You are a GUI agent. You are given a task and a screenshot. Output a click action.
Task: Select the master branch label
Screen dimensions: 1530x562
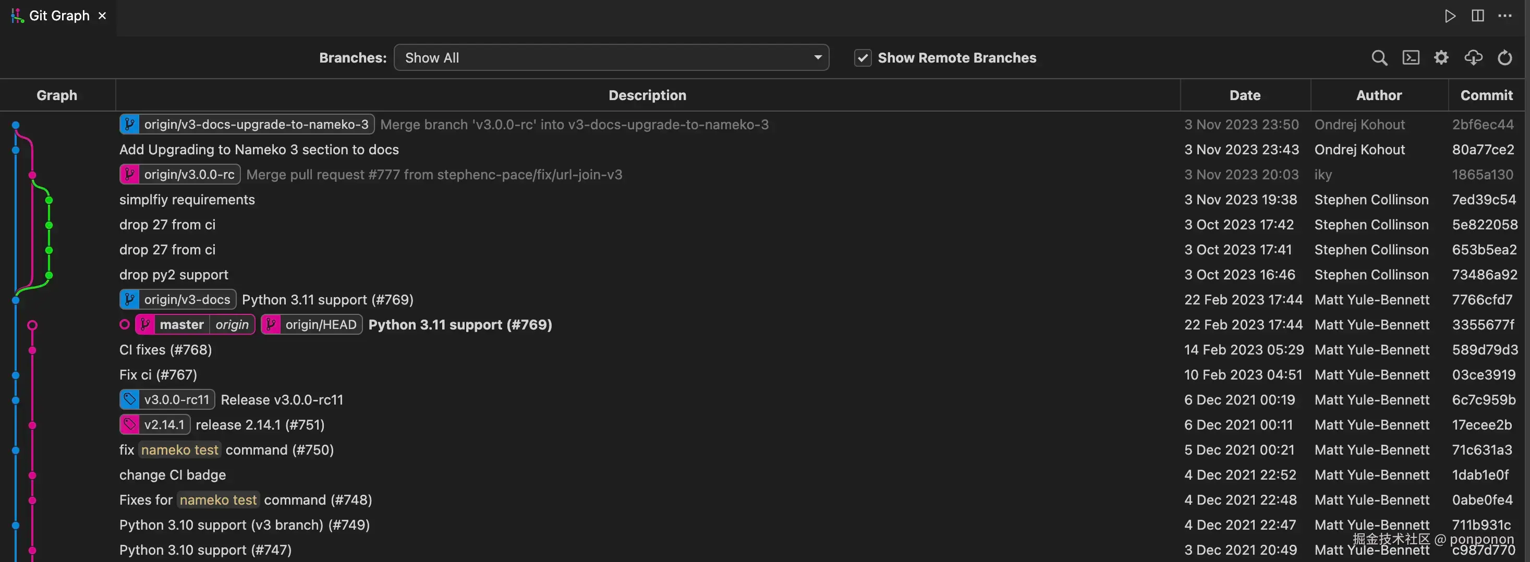tap(181, 325)
